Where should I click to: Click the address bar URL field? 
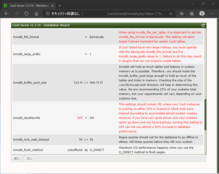coord(109,13)
